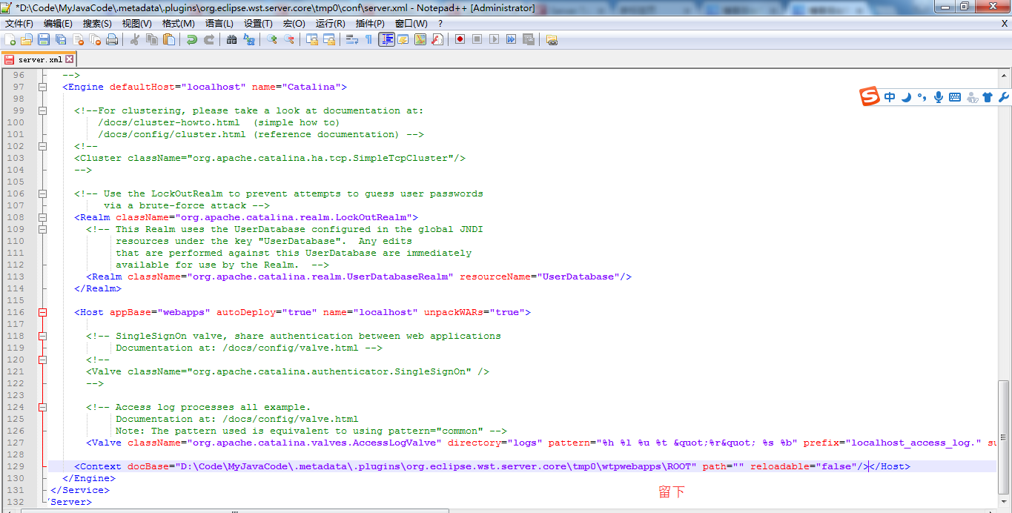
Task: Select the server.xml document tab
Action: pos(37,58)
